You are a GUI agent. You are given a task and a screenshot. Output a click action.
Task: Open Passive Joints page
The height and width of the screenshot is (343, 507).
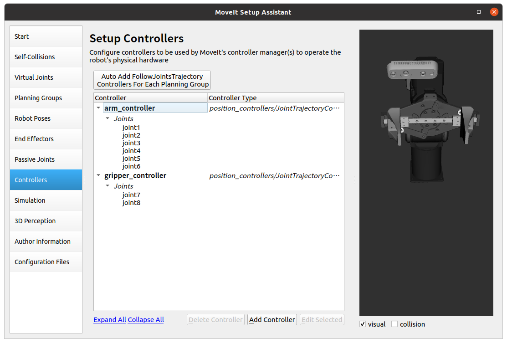tap(46, 159)
